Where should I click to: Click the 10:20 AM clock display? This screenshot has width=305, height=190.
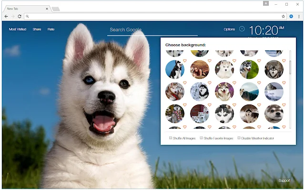pos(266,30)
